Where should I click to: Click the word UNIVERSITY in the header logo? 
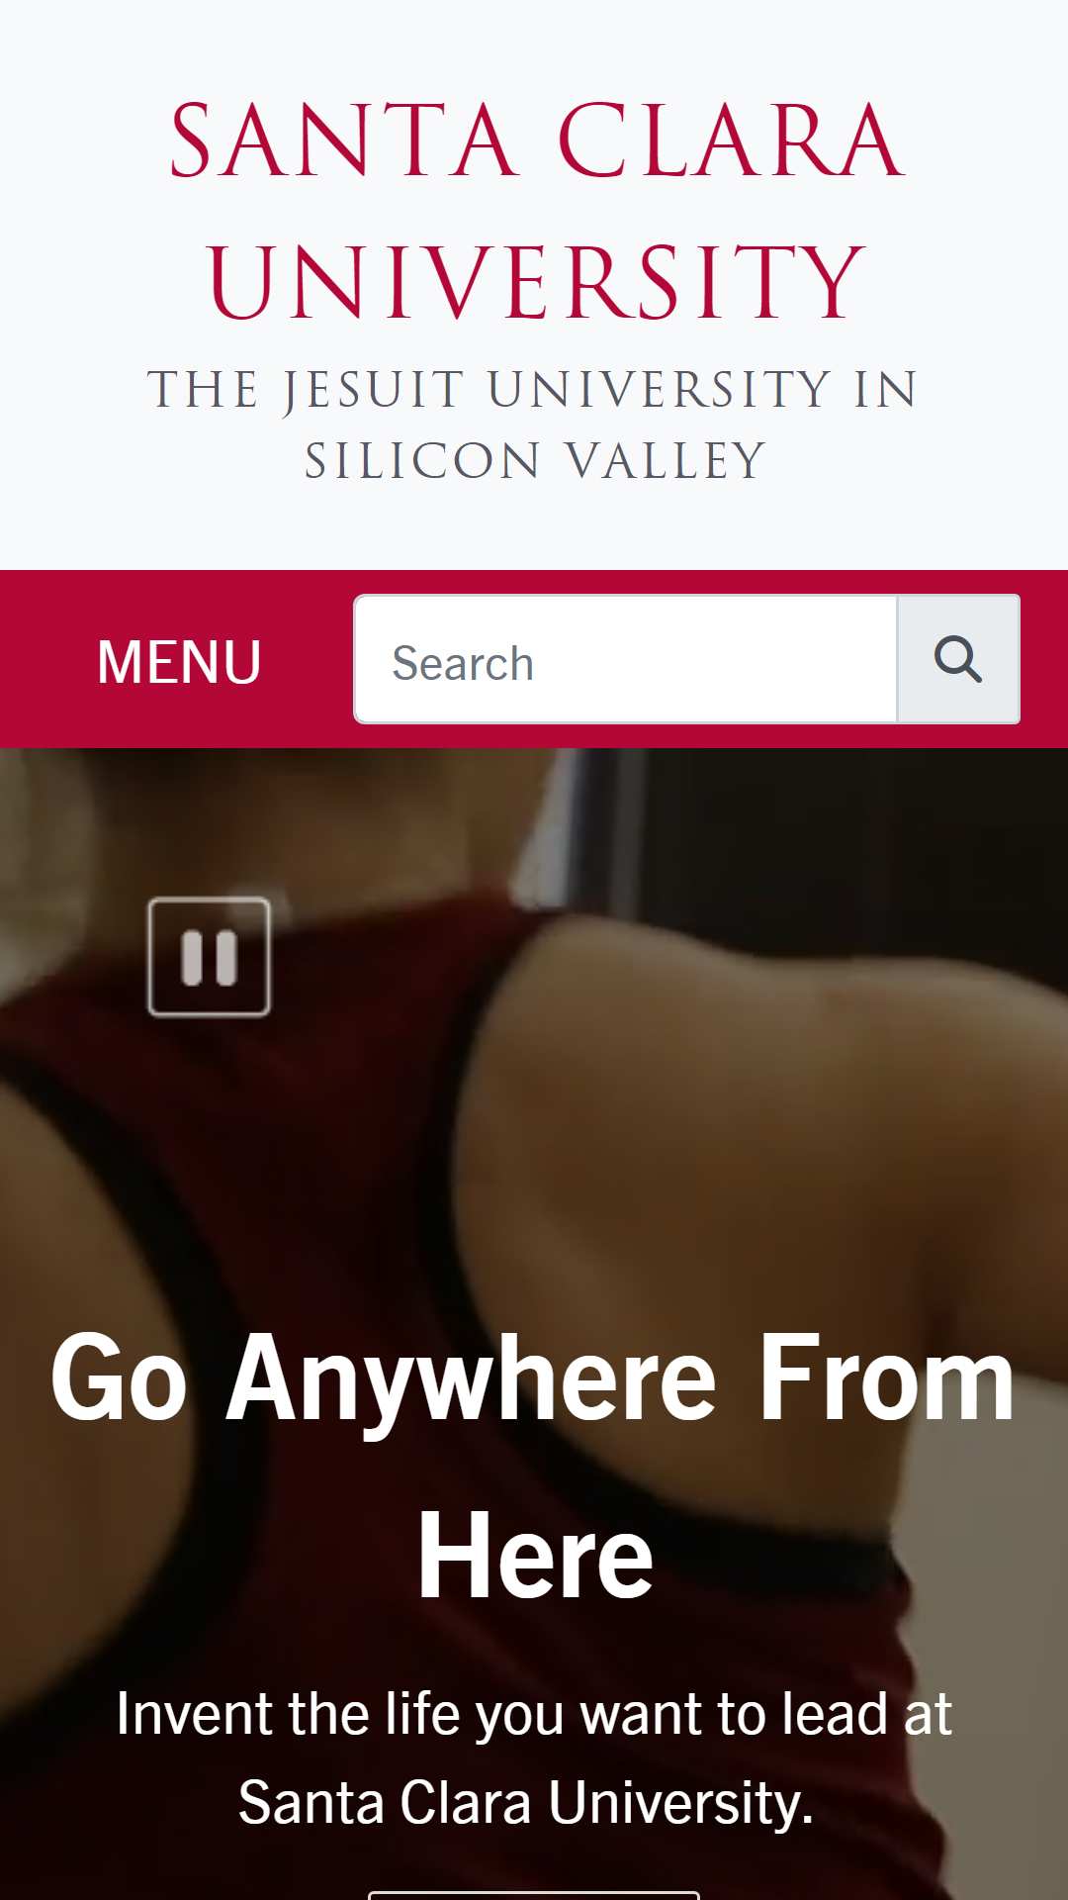[537, 283]
